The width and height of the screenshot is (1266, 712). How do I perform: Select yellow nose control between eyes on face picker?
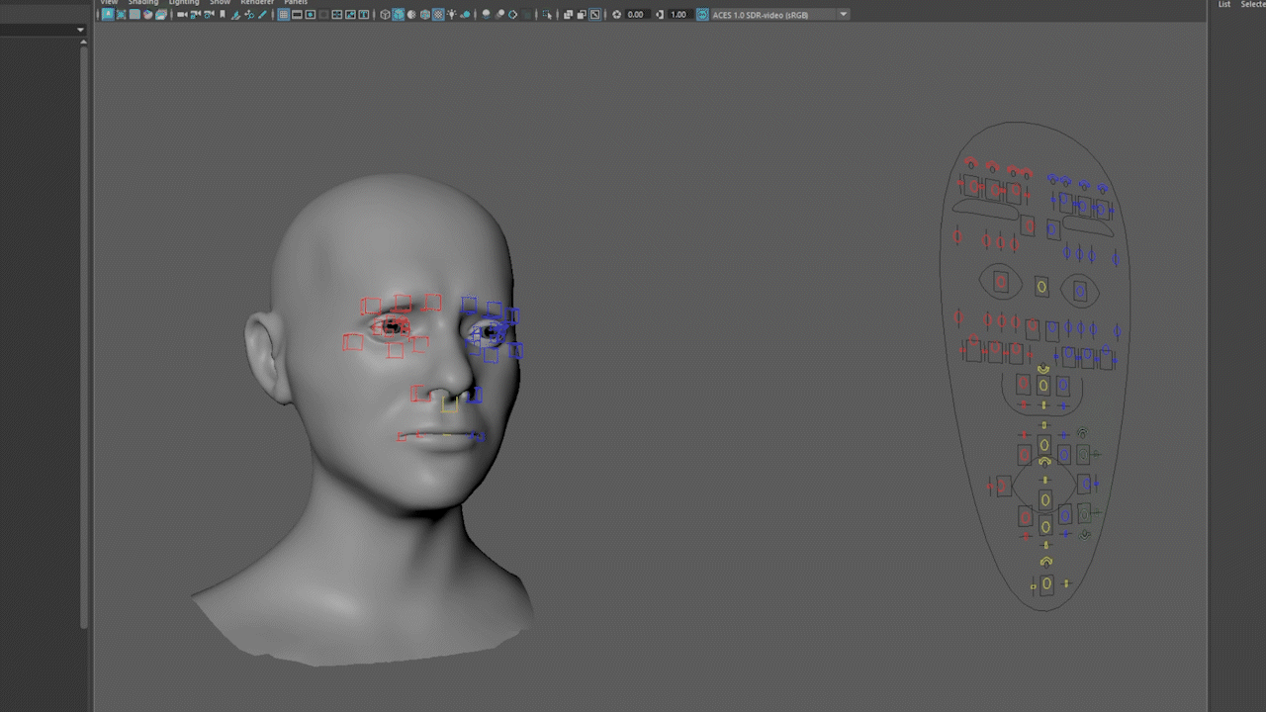(1041, 287)
